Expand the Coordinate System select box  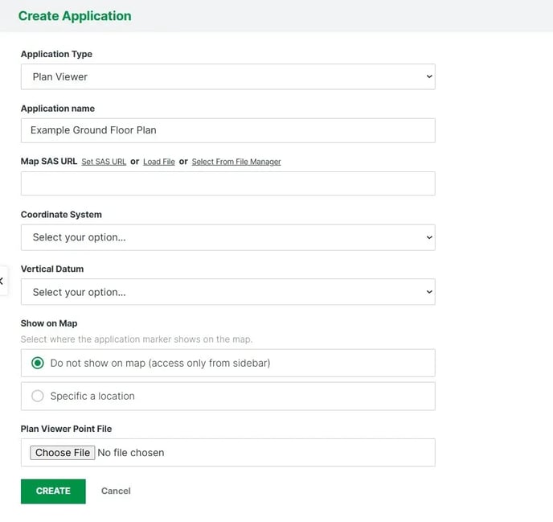[x=227, y=237]
